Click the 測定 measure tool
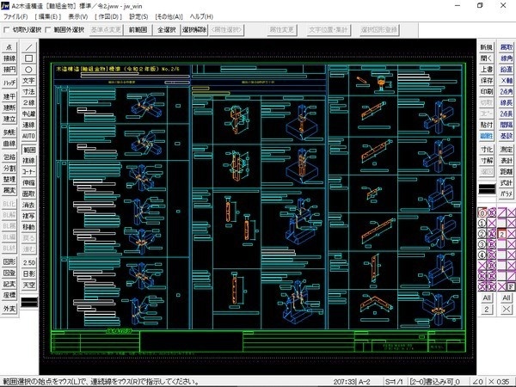516x387 pixels. (x=507, y=150)
